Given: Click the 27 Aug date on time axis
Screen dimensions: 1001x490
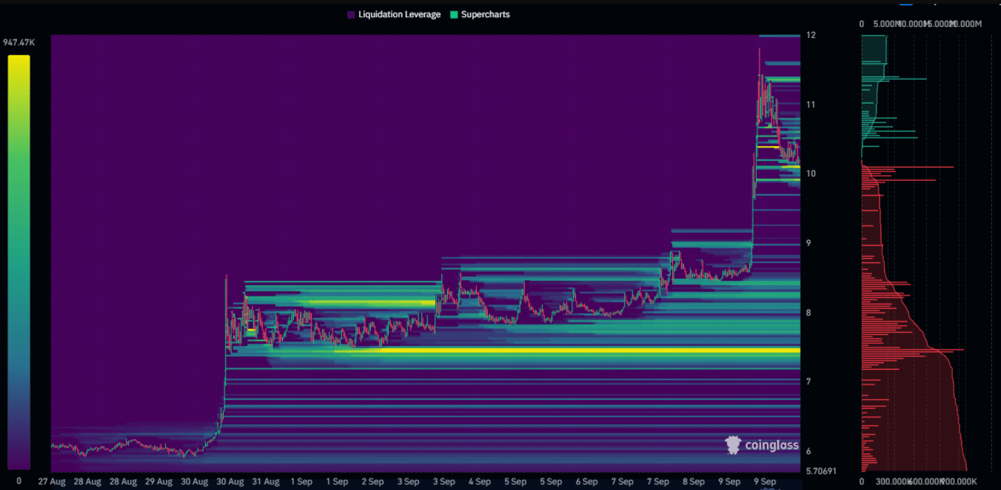Looking at the screenshot, I should [x=52, y=481].
